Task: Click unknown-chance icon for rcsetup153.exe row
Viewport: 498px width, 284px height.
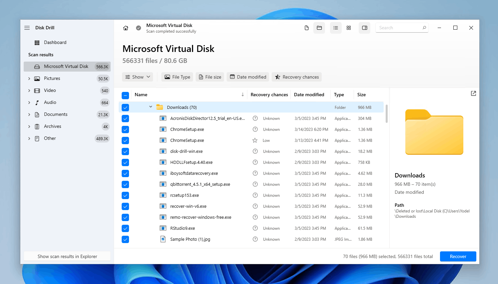Action: pyautogui.click(x=255, y=195)
